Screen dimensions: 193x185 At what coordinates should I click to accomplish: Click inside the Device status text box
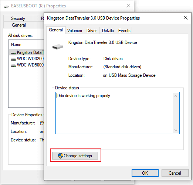[x=118, y=113]
